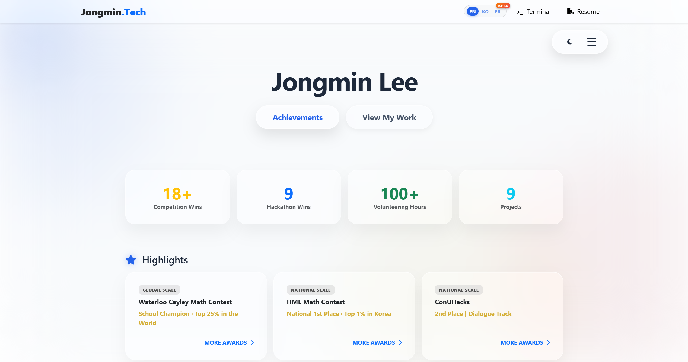
Task: Open the Terminal link
Action: coord(534,12)
